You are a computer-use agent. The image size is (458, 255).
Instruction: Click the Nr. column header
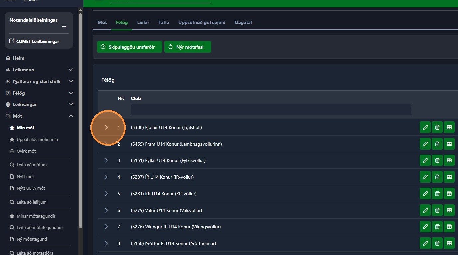click(x=121, y=98)
